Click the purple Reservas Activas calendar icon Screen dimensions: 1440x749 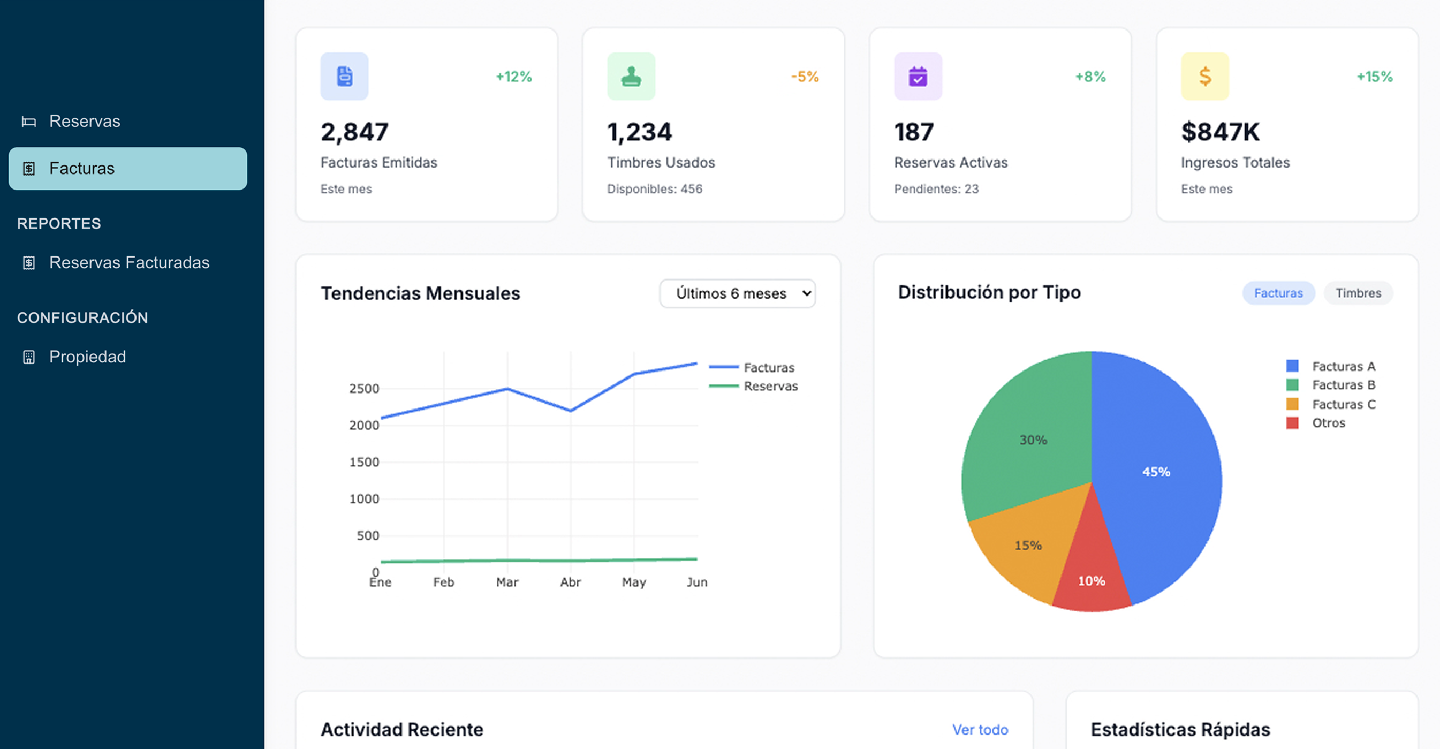pos(918,77)
